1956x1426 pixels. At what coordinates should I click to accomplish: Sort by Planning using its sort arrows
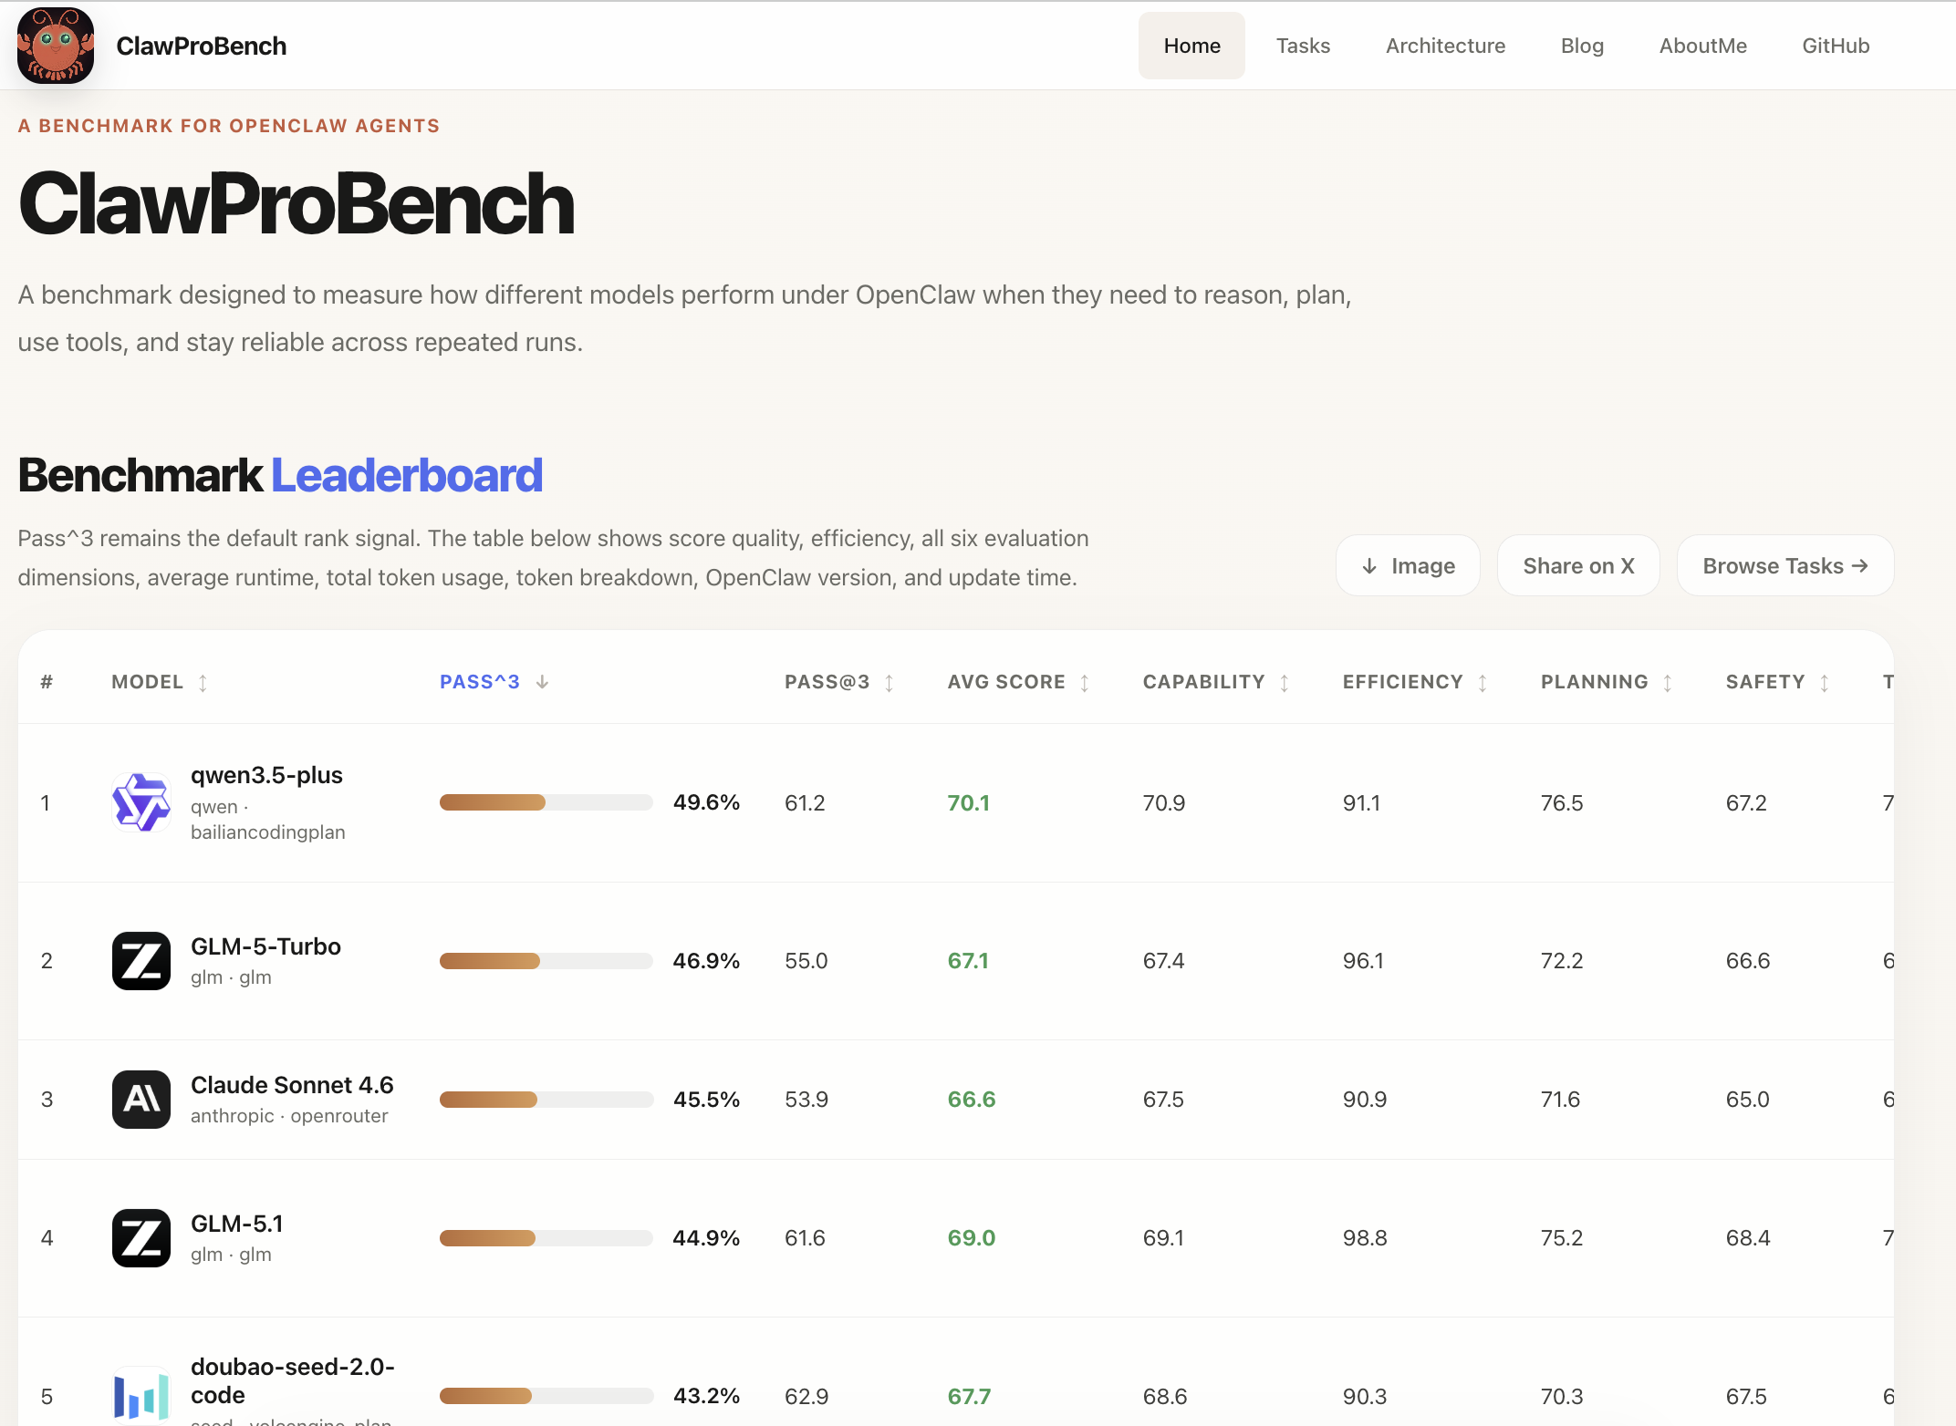point(1668,683)
